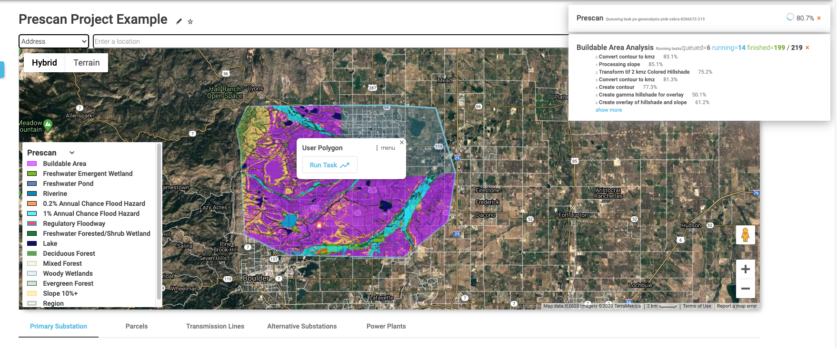The height and width of the screenshot is (348, 837).
Task: Select the Evergreen Forest legend entry
Action: 68,283
